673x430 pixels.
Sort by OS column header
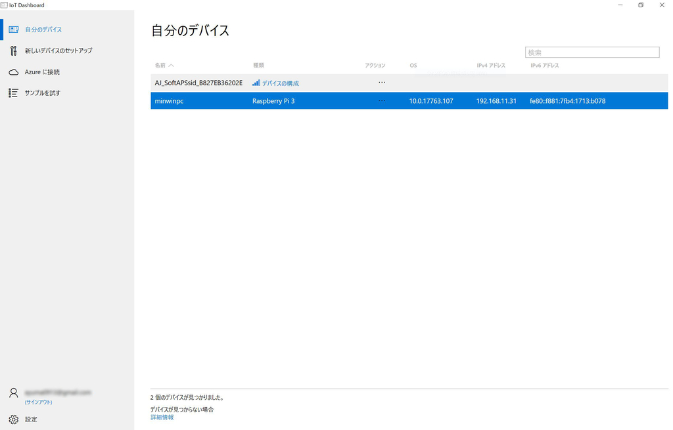413,65
